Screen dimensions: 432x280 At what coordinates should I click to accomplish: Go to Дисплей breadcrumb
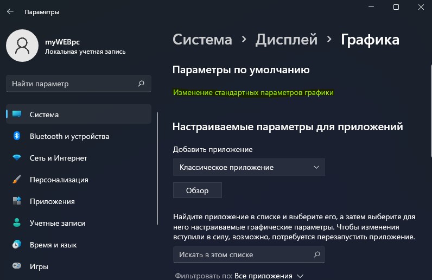coord(286,40)
